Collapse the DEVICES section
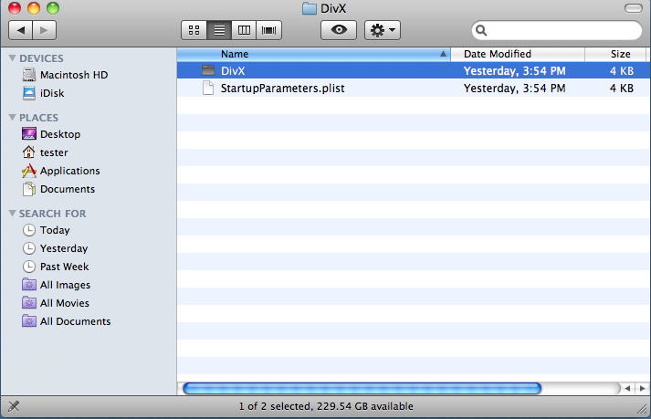651x419 pixels. (13, 58)
